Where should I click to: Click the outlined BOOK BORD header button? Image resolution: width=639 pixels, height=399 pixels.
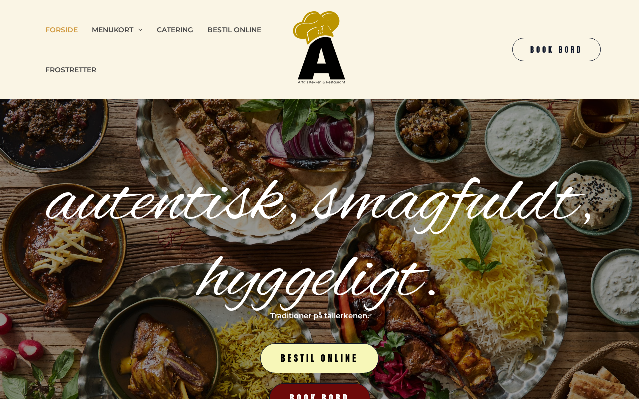click(556, 49)
